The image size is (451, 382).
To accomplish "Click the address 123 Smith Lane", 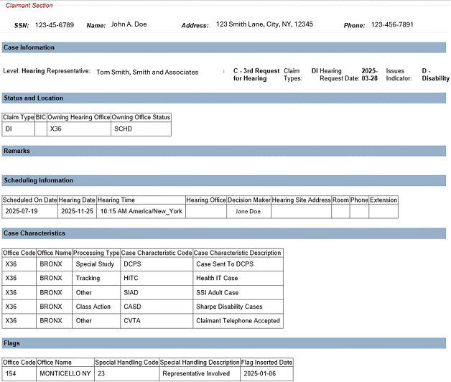I will pyautogui.click(x=264, y=24).
